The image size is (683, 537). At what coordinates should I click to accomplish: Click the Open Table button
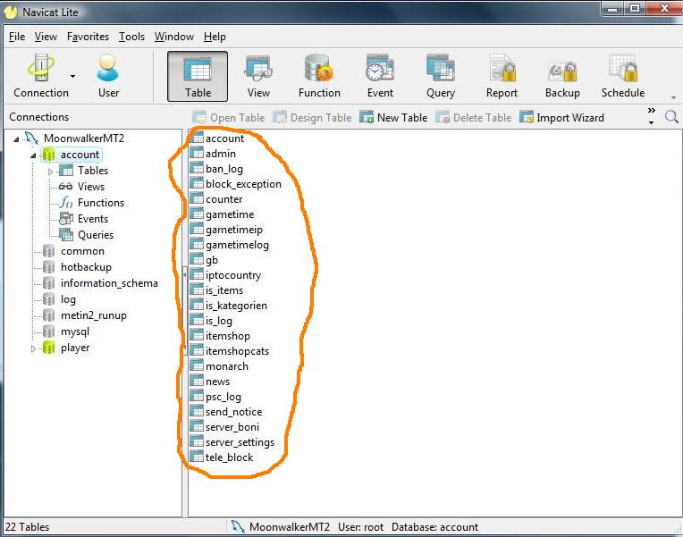tap(229, 118)
